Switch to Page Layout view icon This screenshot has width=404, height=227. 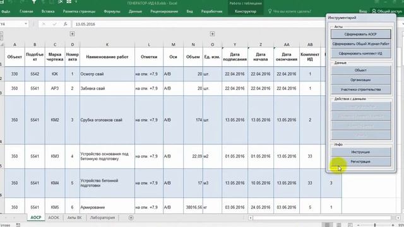tap(339, 225)
